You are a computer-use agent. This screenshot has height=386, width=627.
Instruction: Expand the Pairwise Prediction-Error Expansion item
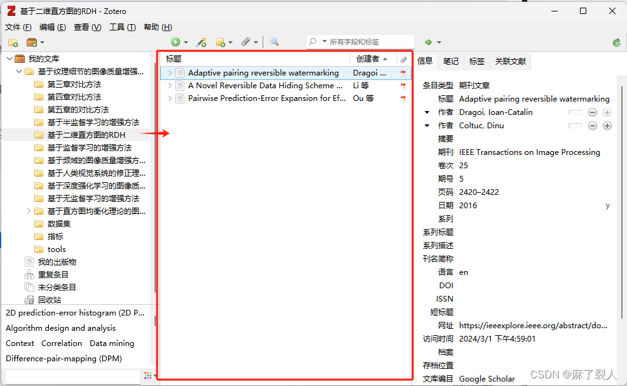(x=170, y=98)
